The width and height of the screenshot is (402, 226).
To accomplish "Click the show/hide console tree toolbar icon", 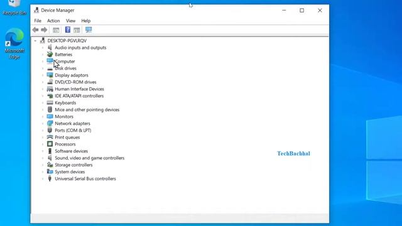I will pos(56,30).
